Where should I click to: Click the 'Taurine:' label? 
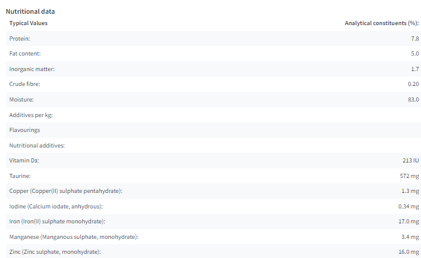pyautogui.click(x=20, y=176)
